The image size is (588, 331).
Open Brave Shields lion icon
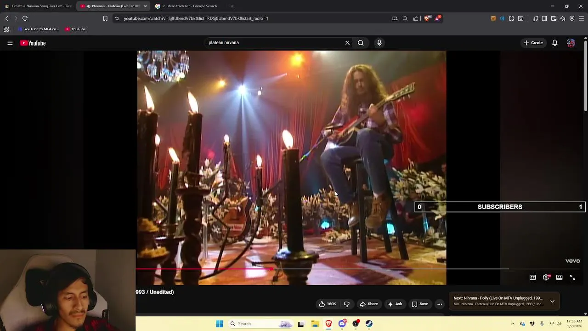(427, 18)
